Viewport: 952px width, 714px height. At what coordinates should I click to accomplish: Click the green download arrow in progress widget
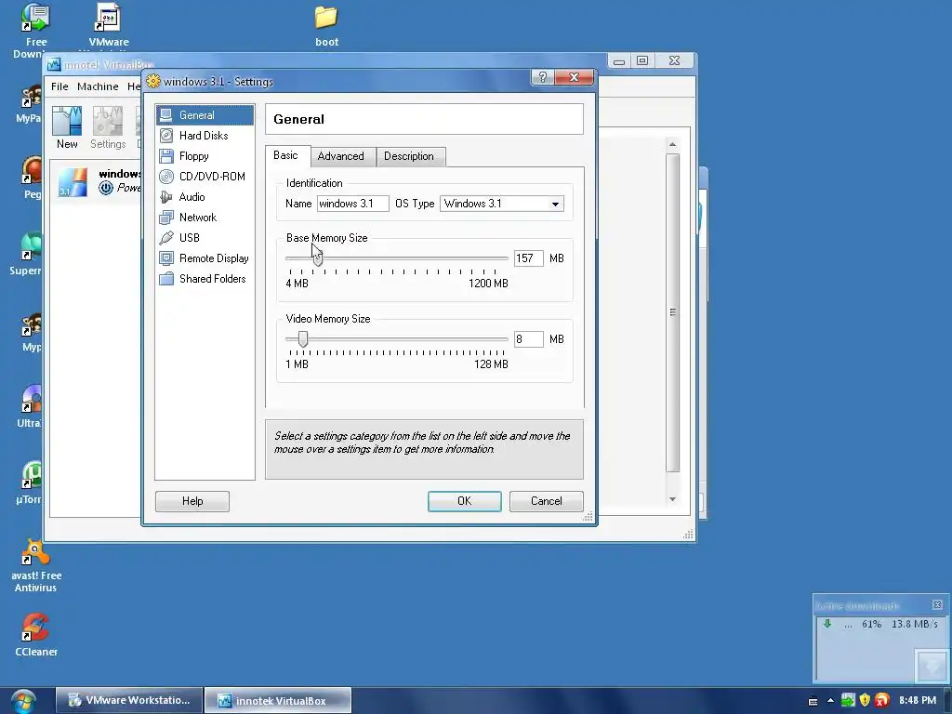826,624
